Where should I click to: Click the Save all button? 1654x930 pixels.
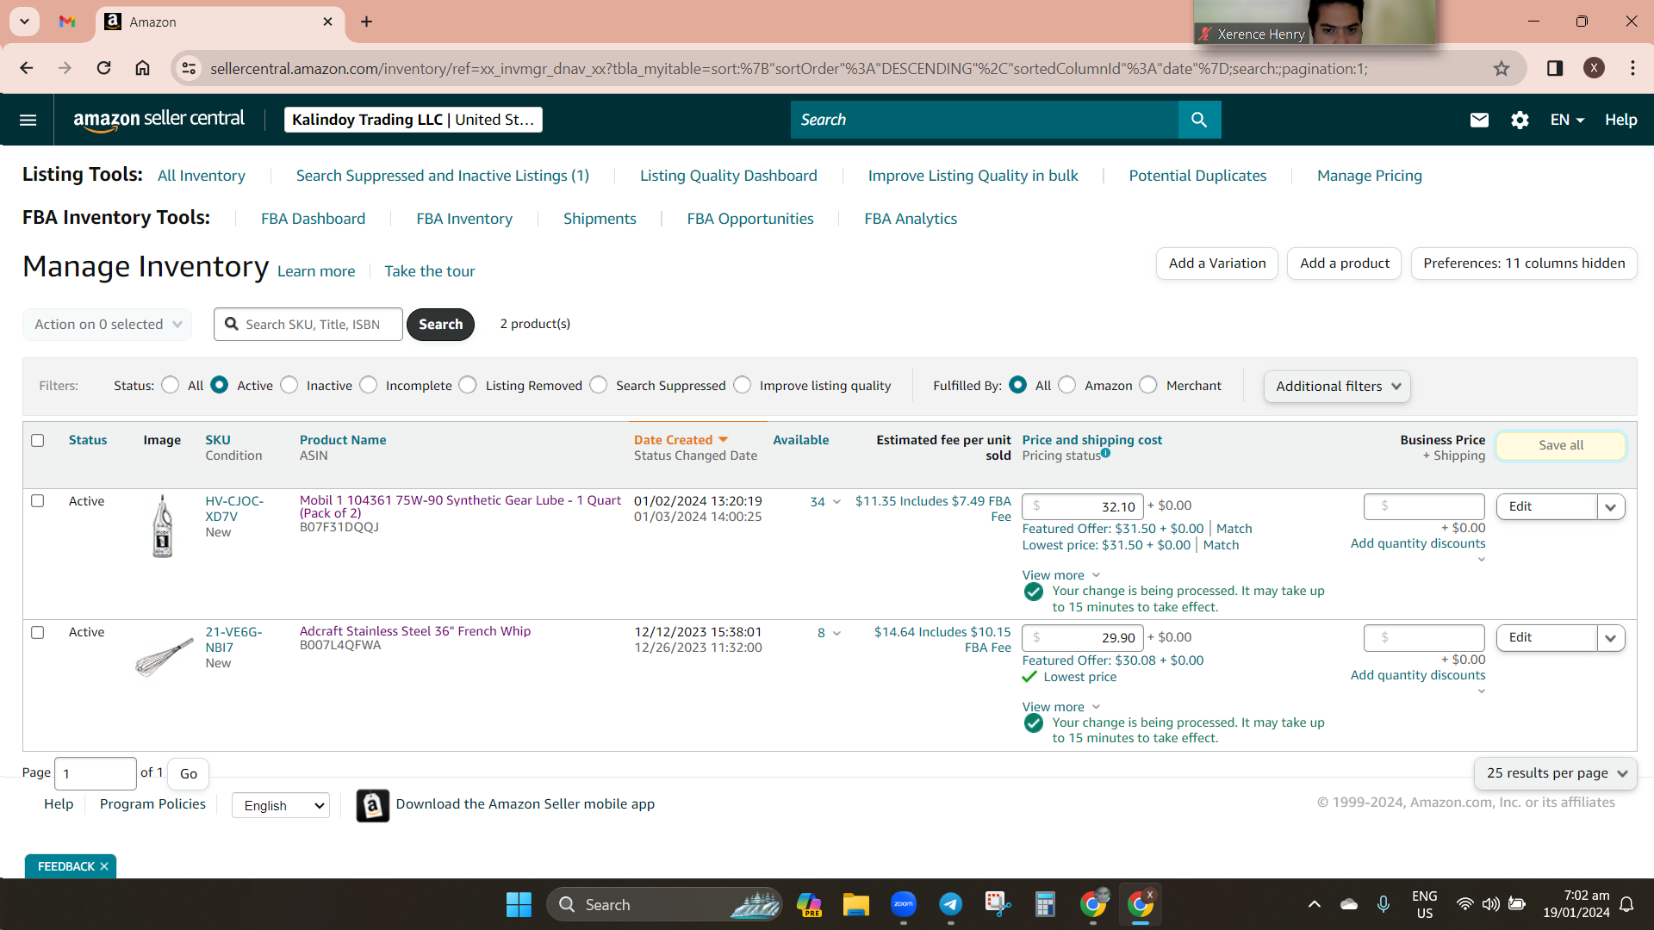[1561, 445]
